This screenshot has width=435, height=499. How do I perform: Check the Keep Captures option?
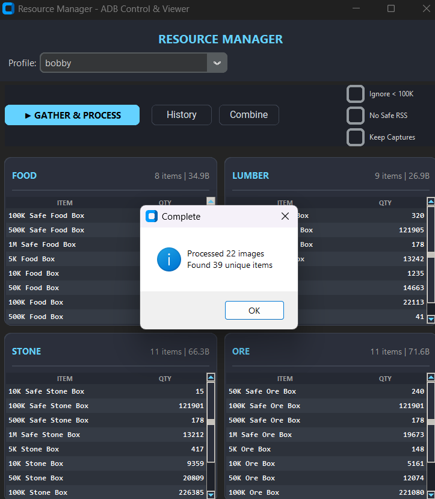356,137
